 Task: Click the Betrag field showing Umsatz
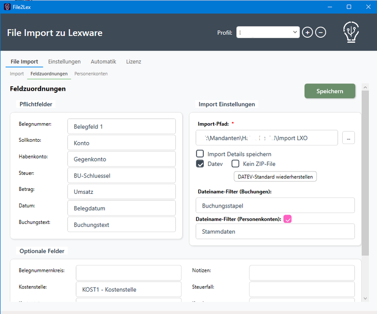(121, 192)
